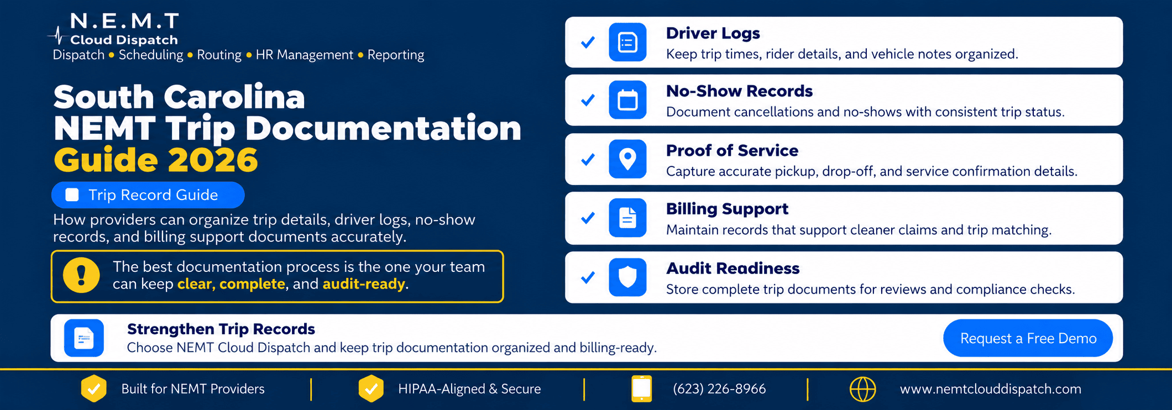Click the Driver Logs list icon
This screenshot has width=1172, height=410.
coord(627,43)
